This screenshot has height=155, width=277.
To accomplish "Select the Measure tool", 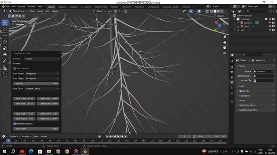I will (x=5, y=68).
